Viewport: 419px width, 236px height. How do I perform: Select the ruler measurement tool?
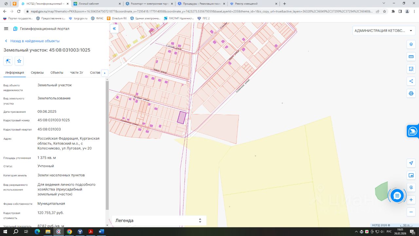[x=411, y=57]
